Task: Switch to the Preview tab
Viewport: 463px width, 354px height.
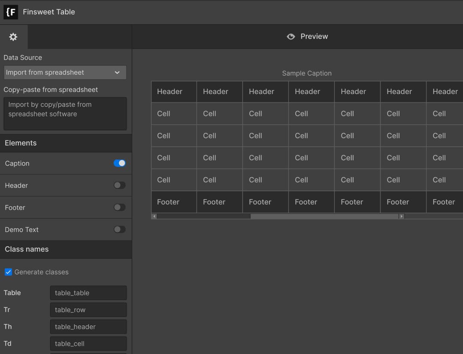Action: 307,36
